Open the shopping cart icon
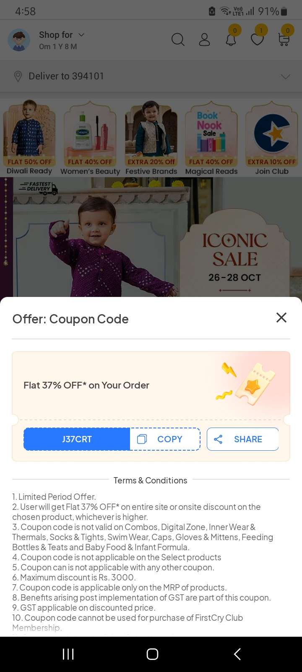The image size is (302, 672). (284, 39)
